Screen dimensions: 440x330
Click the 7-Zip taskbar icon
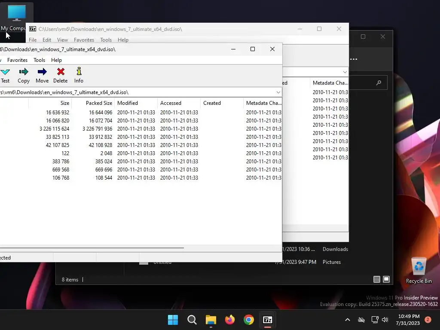(x=268, y=320)
